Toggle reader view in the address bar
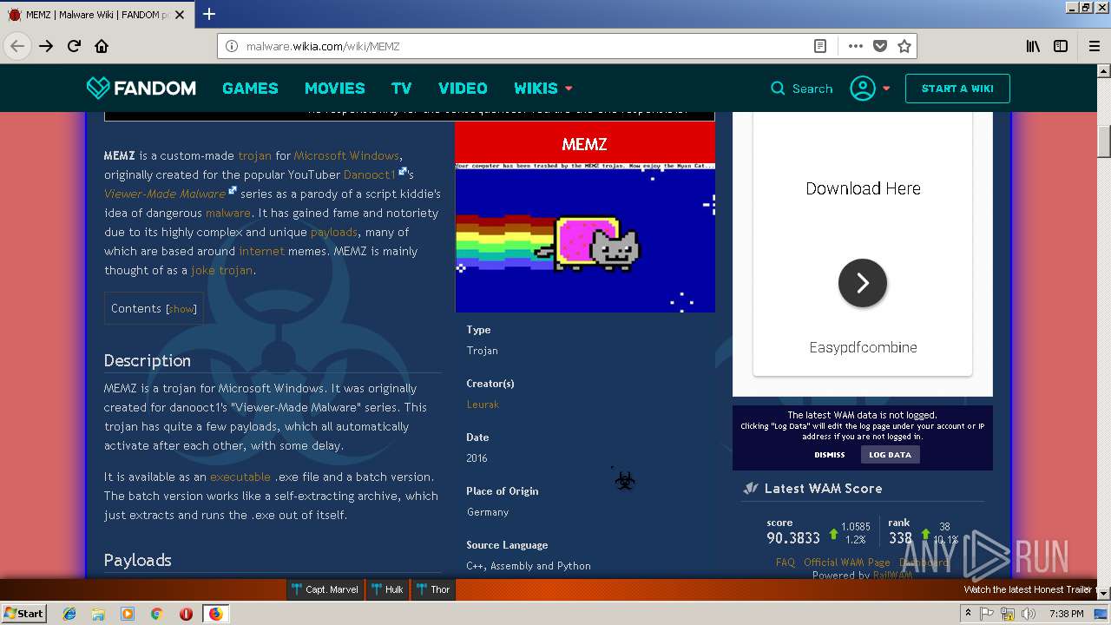This screenshot has height=625, width=1111. click(x=819, y=46)
